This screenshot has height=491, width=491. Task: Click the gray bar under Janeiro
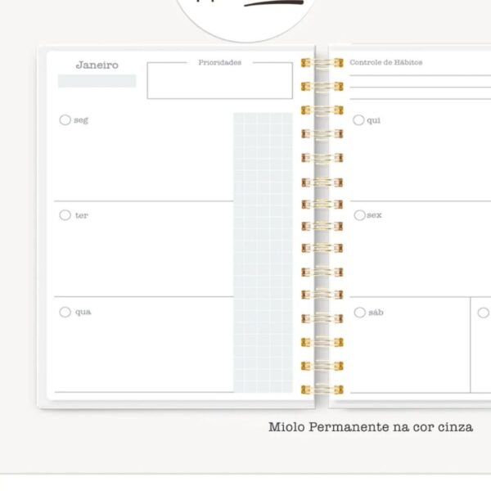(97, 81)
